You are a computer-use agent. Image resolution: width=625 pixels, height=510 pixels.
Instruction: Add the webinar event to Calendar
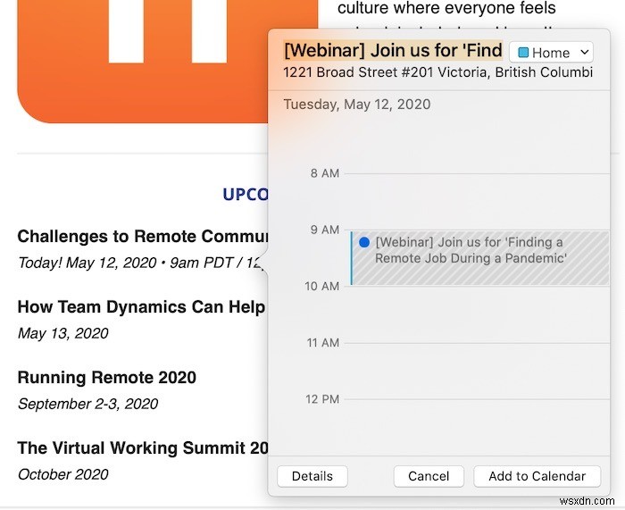[537, 476]
